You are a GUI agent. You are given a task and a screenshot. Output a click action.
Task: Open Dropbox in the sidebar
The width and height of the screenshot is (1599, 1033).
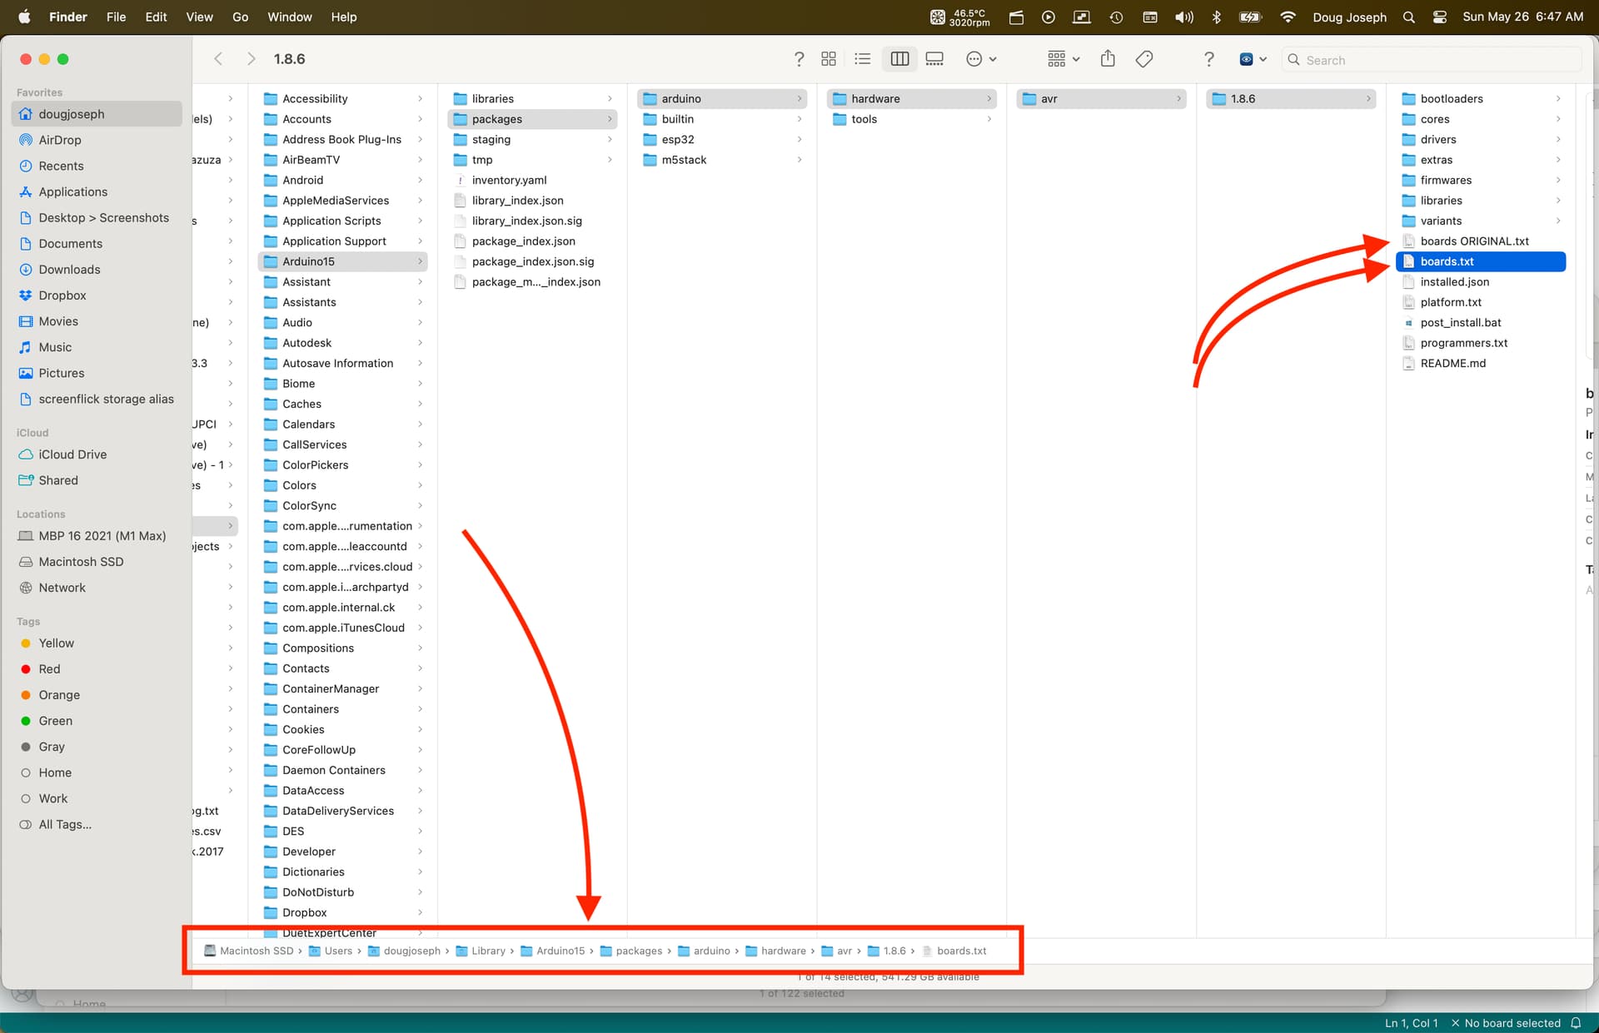[62, 295]
